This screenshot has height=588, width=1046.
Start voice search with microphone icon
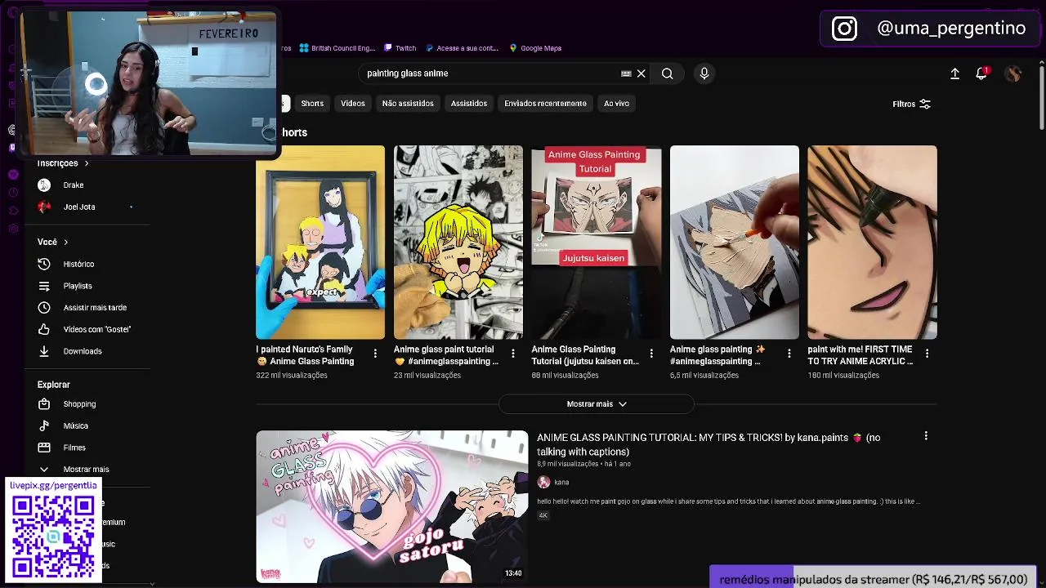[704, 73]
